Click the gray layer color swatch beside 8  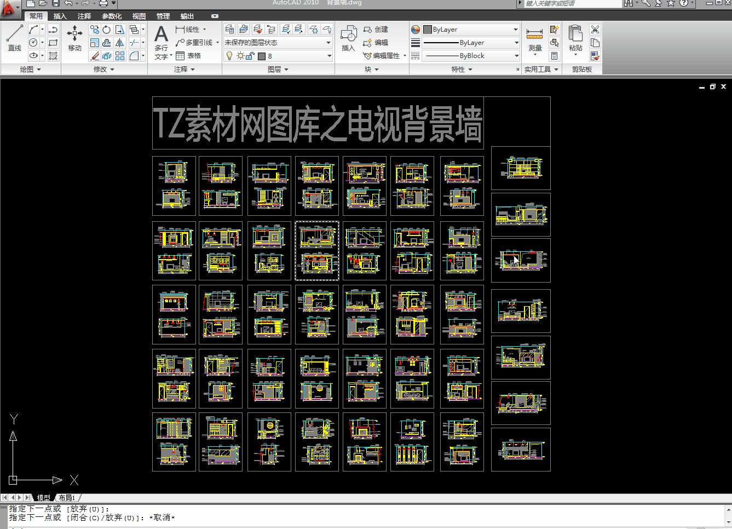pos(262,56)
